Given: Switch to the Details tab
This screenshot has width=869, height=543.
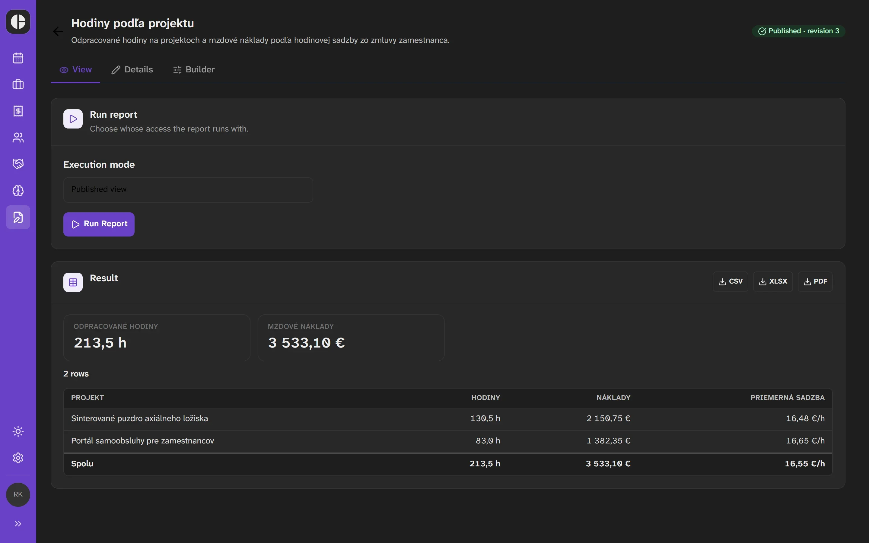Looking at the screenshot, I should pos(132,70).
